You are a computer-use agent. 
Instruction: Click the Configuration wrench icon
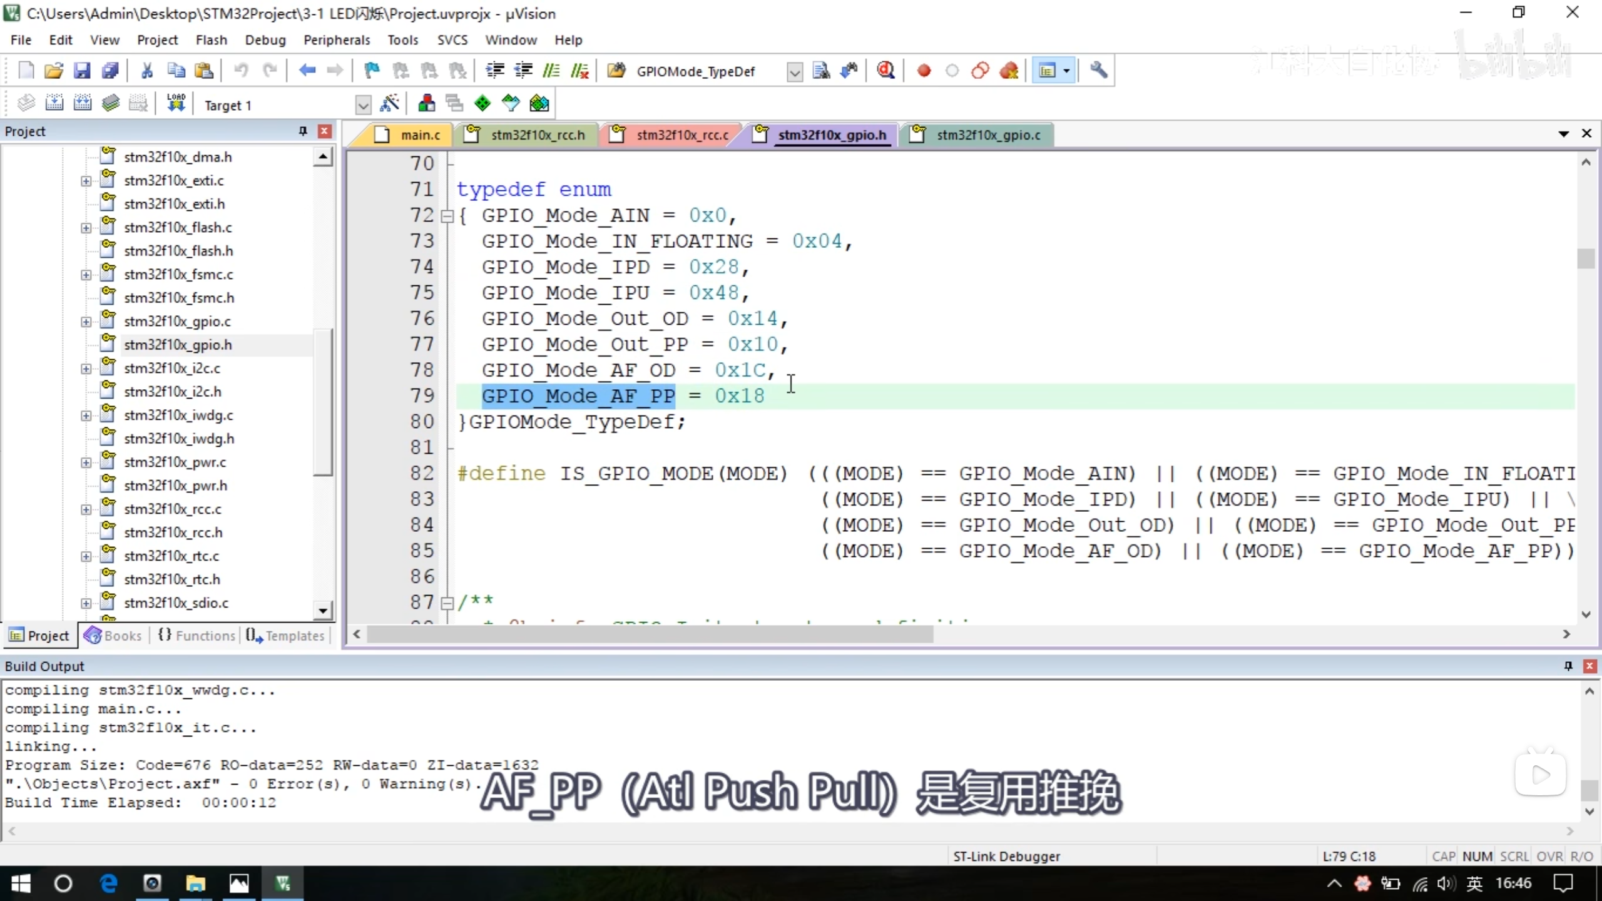coord(1098,71)
